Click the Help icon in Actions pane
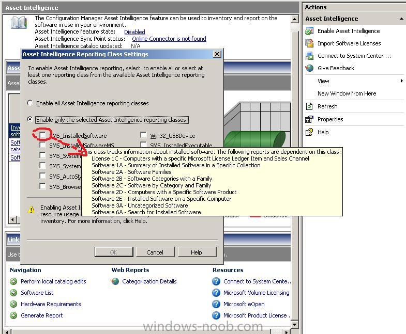 coord(309,132)
